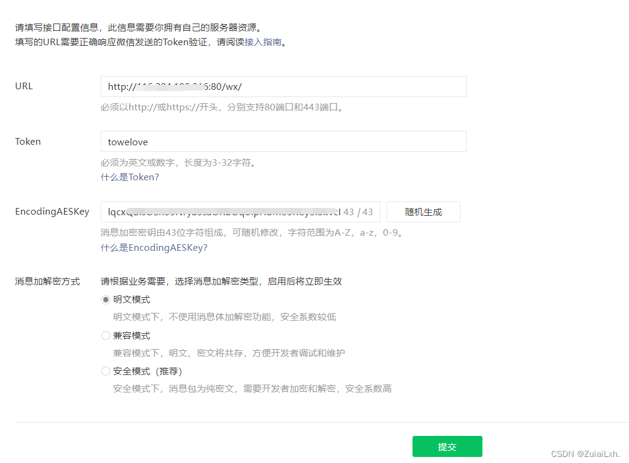Click the EncodingAESKey field label
Image resolution: width=629 pixels, height=463 pixels.
point(52,212)
